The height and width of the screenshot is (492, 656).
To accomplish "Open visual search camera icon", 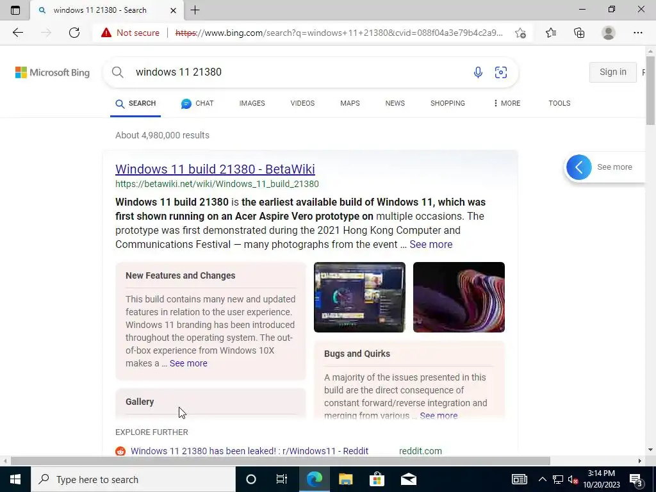I will [x=501, y=72].
